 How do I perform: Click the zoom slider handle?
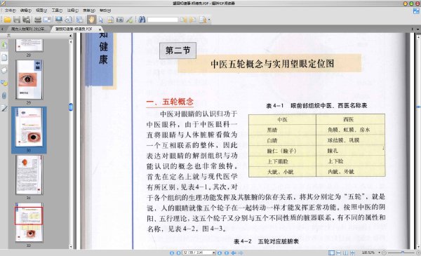click(403, 252)
